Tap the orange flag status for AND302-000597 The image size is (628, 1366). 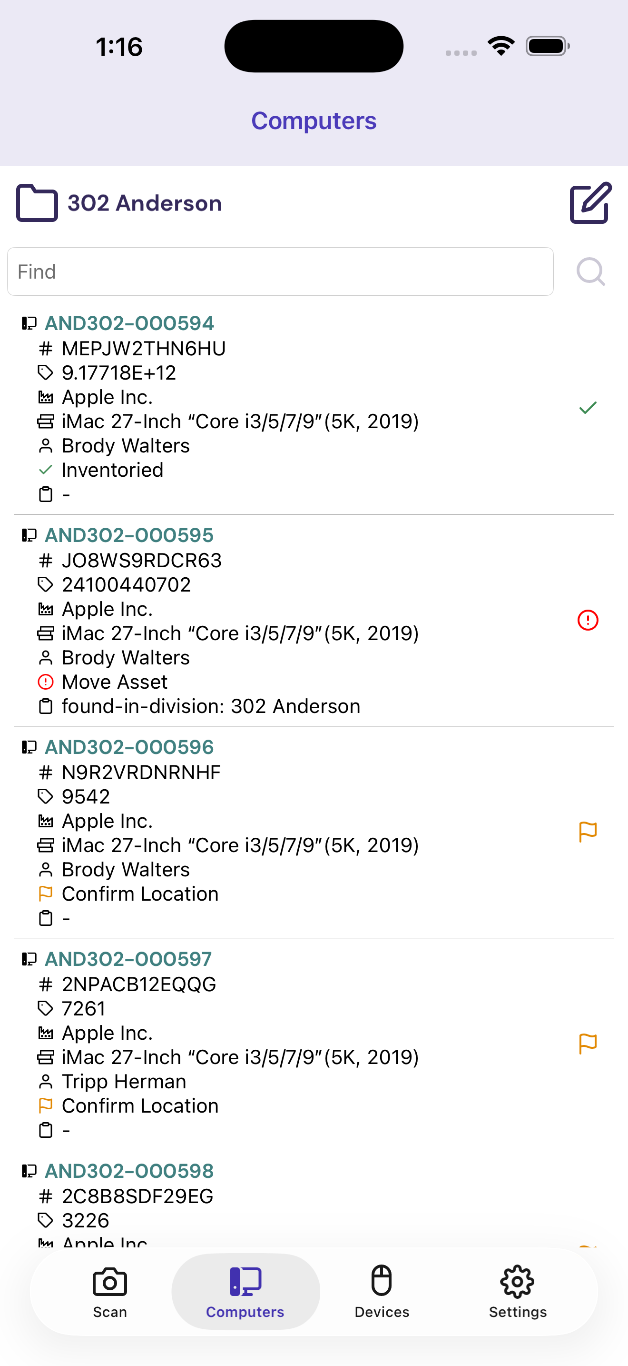tap(588, 1044)
